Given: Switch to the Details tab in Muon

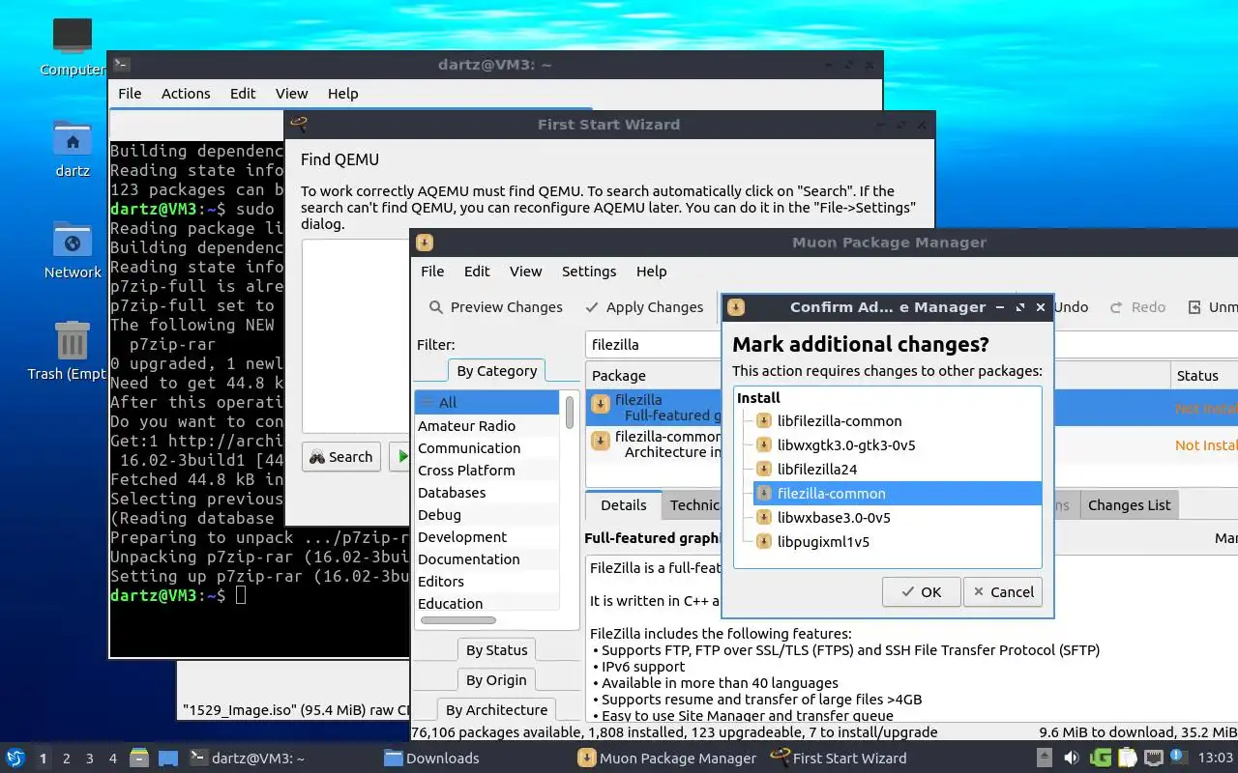Looking at the screenshot, I should point(623,505).
